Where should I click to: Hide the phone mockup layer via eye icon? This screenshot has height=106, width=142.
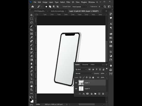pos(76,89)
